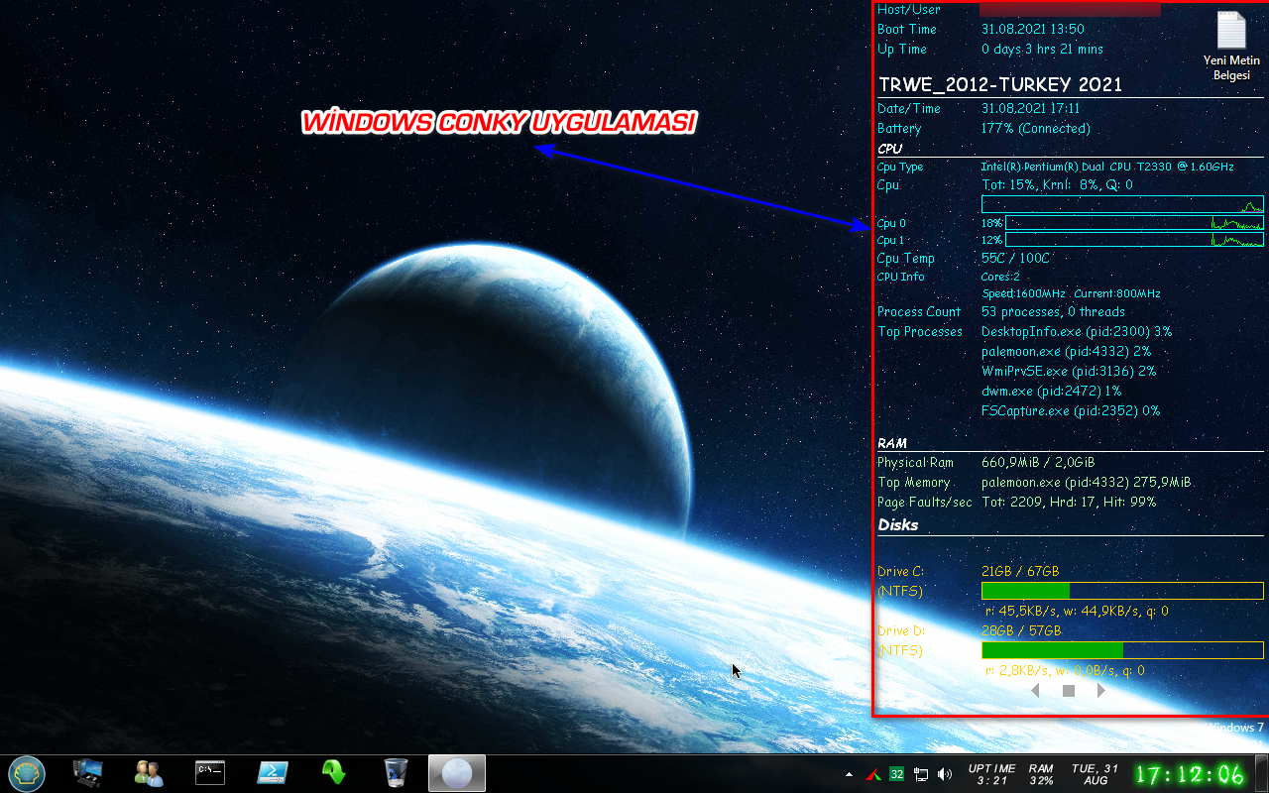The height and width of the screenshot is (793, 1269).
Task: Click the Battery 177% (Connected) value
Action: (1036, 129)
